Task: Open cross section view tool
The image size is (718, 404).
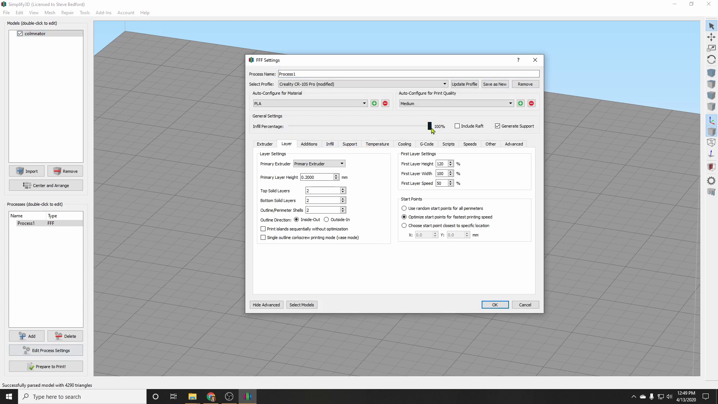Action: 711,167
